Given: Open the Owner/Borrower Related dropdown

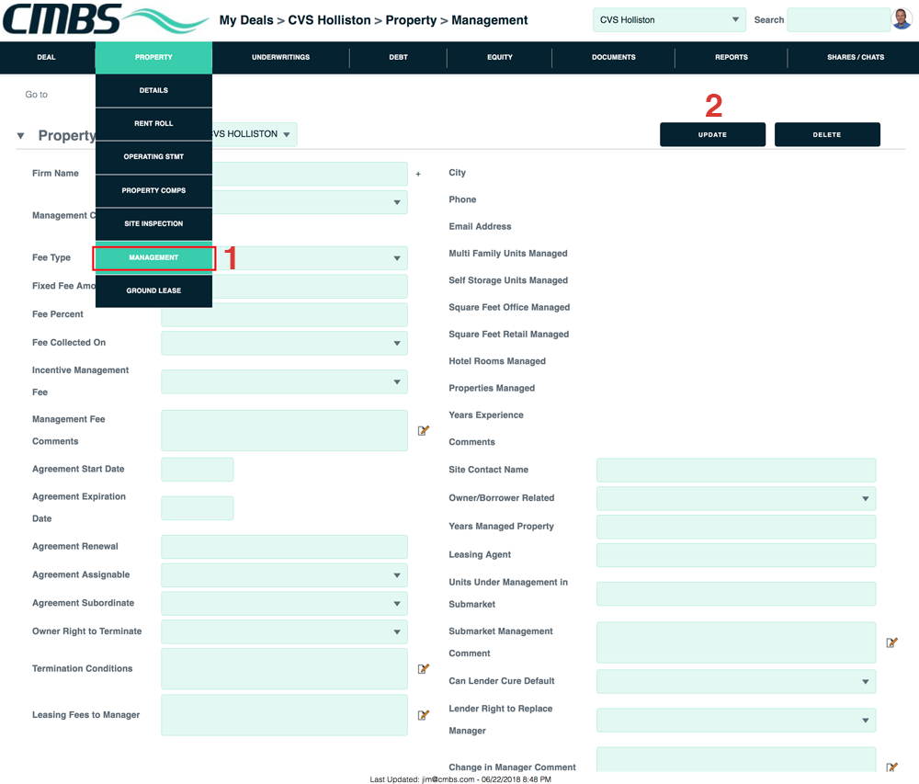Looking at the screenshot, I should (736, 499).
